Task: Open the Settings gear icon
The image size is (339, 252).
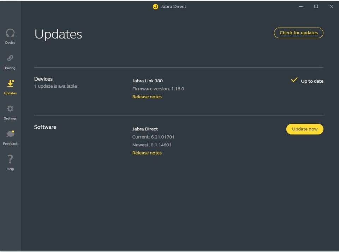Action: tap(10, 109)
